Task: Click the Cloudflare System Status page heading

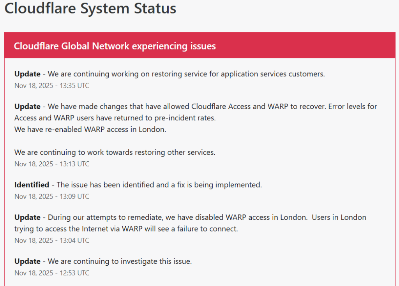Action: [x=90, y=8]
